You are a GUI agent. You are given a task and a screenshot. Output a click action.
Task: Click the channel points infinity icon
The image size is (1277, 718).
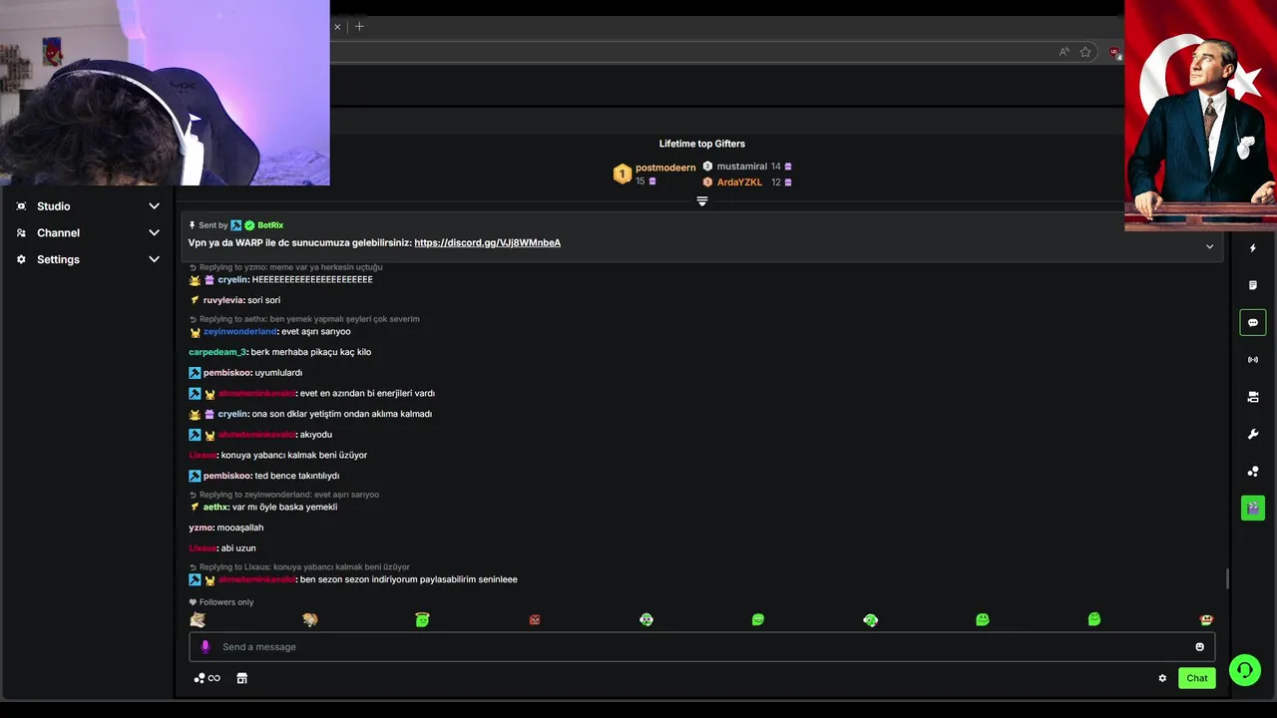207,678
